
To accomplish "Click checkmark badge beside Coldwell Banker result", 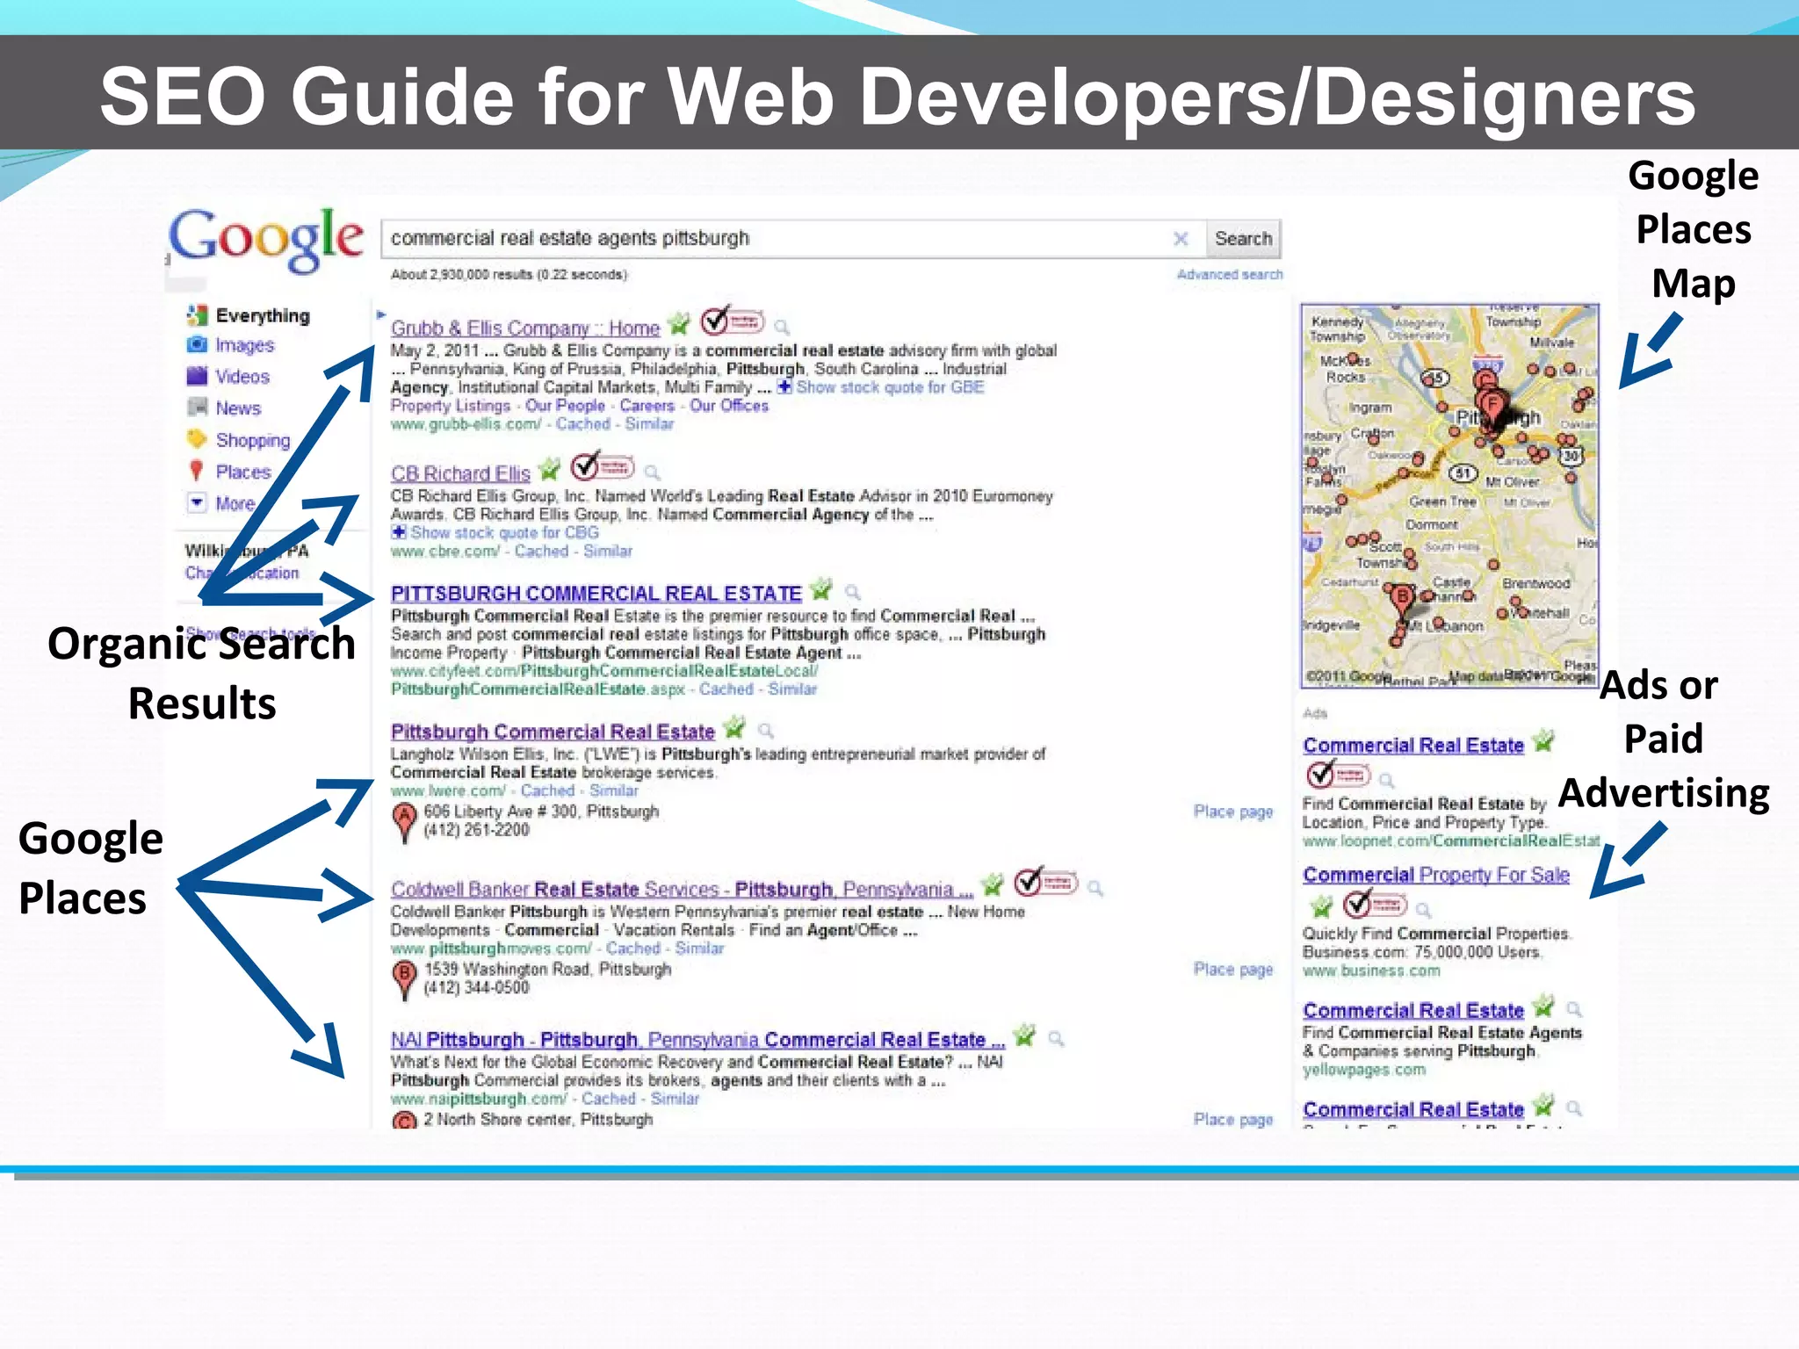I will [x=1045, y=881].
